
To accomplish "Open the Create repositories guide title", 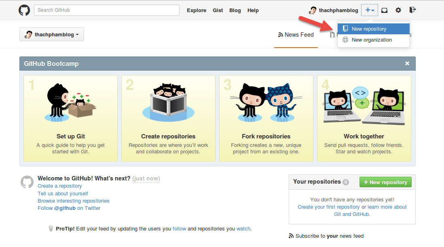I will pos(168,136).
